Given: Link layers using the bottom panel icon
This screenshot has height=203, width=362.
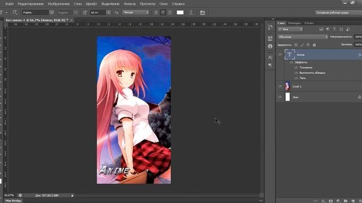Looking at the screenshot, I should click(x=316, y=201).
